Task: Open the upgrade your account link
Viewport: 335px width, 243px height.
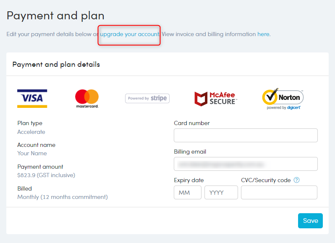Action: point(130,34)
